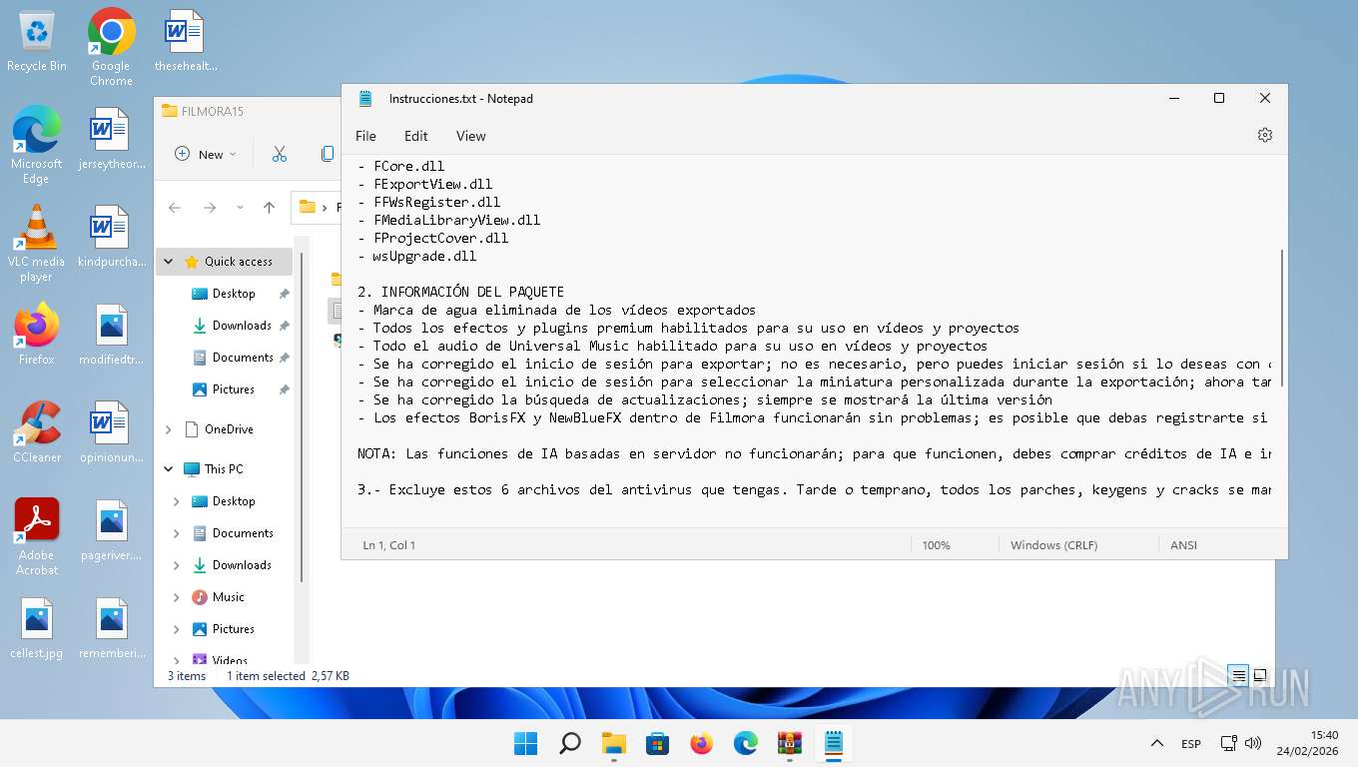Open taskbar Search
The width and height of the screenshot is (1358, 767).
[569, 743]
